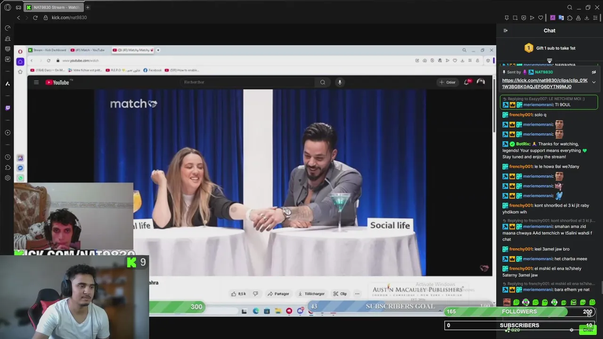Click the R.E.P.O bookmark in the stream
The height and width of the screenshot is (339, 603).
[x=122, y=70]
